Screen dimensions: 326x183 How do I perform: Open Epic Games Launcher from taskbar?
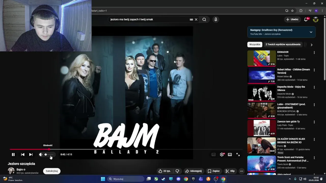(193, 179)
